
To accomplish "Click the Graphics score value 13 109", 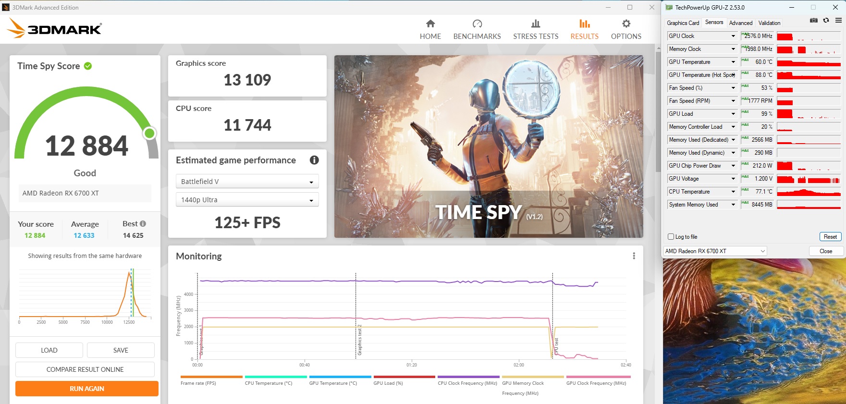I will pos(247,80).
